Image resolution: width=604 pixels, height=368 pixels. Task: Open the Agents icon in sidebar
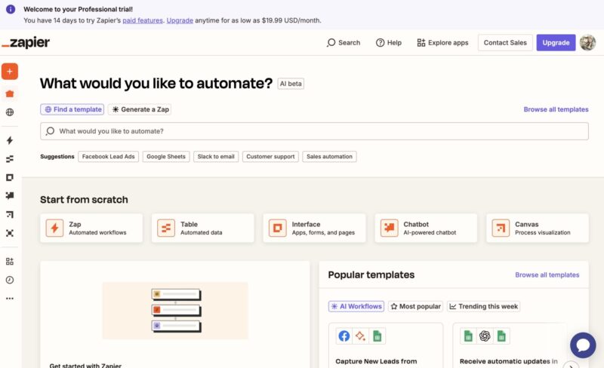coord(10,233)
